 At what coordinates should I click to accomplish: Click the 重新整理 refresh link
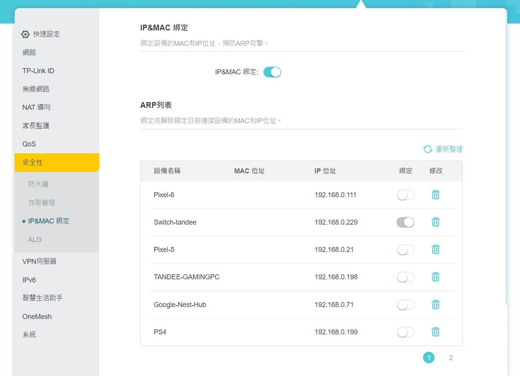coord(449,149)
